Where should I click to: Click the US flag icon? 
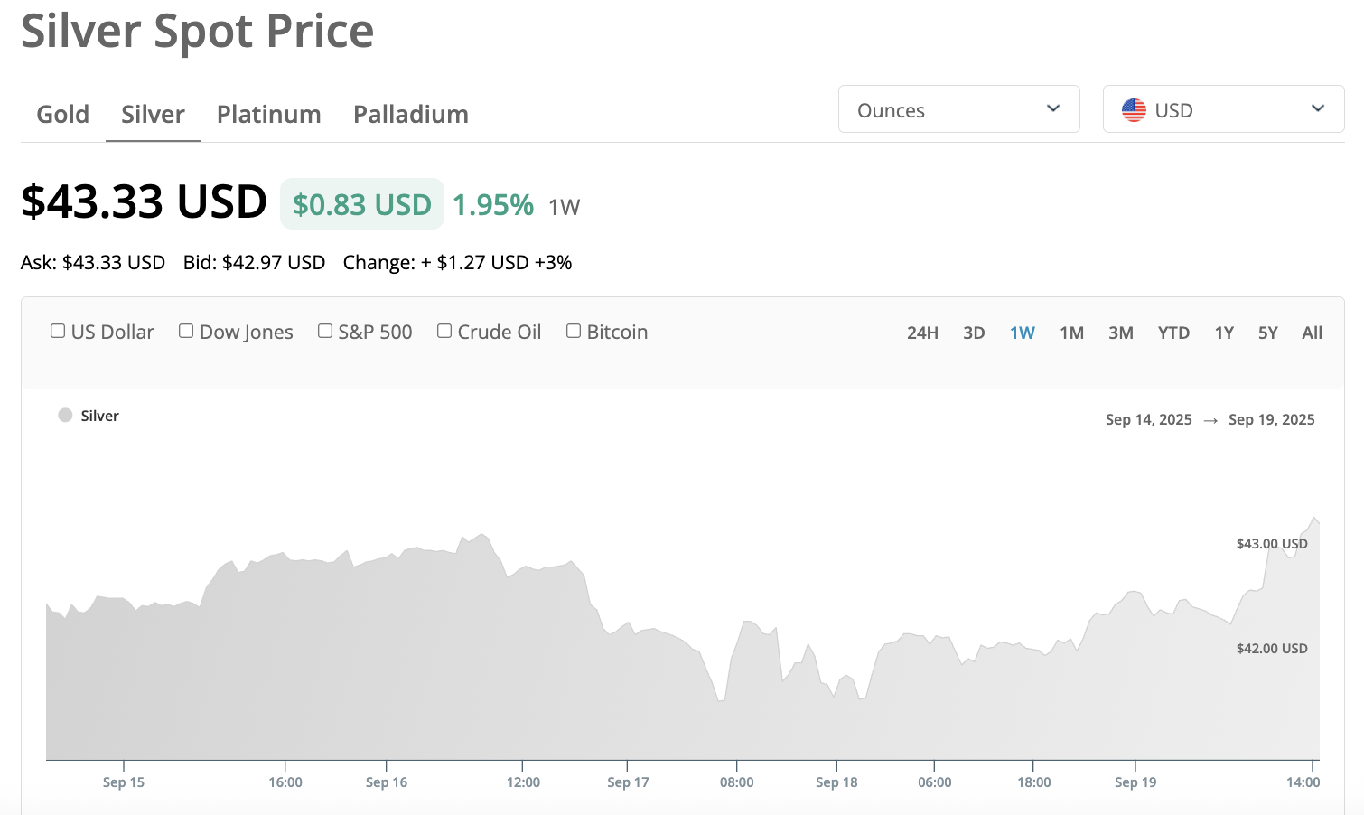coord(1134,110)
